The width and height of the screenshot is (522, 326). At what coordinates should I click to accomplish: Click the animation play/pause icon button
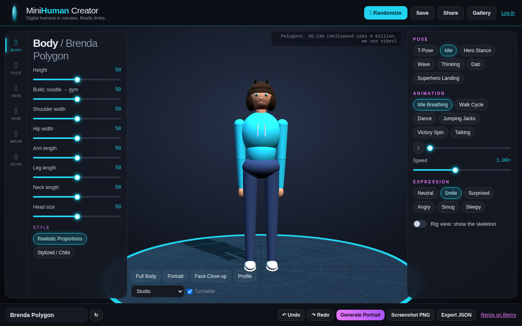point(418,148)
